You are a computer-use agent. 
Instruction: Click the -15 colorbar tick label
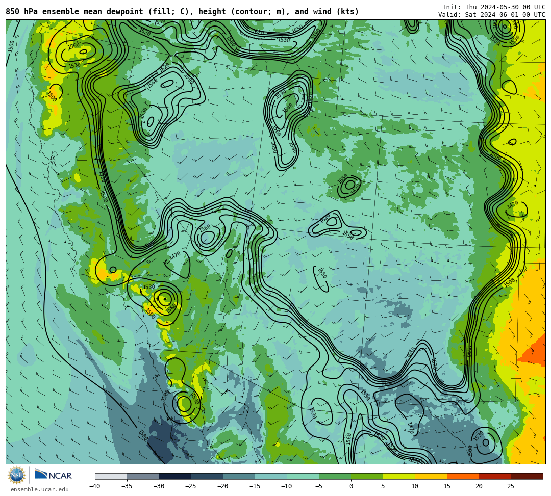coord(255,486)
